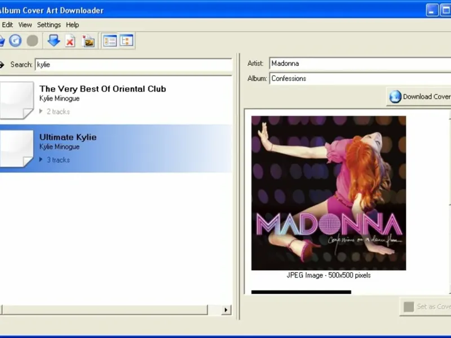
Task: Click the blank cover thumbnail for Ultimate Kylie
Action: [x=17, y=148]
